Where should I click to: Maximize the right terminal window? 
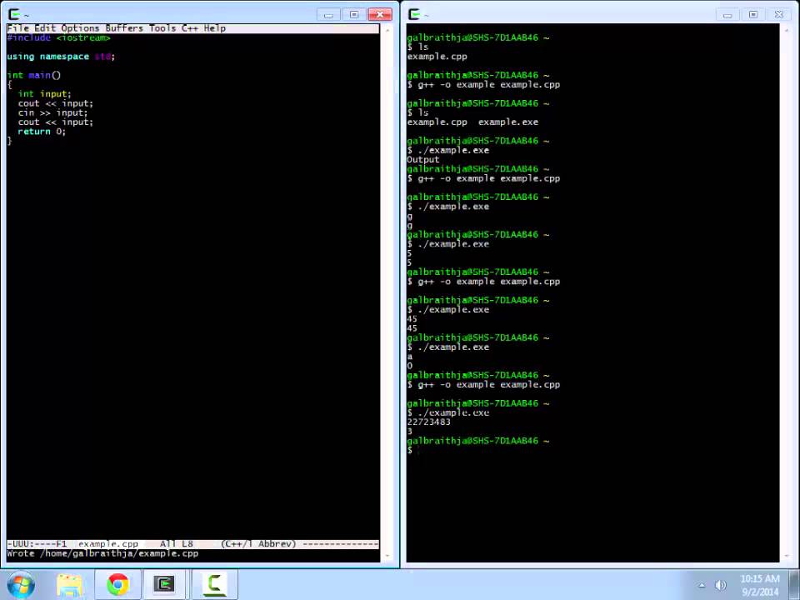coord(753,14)
